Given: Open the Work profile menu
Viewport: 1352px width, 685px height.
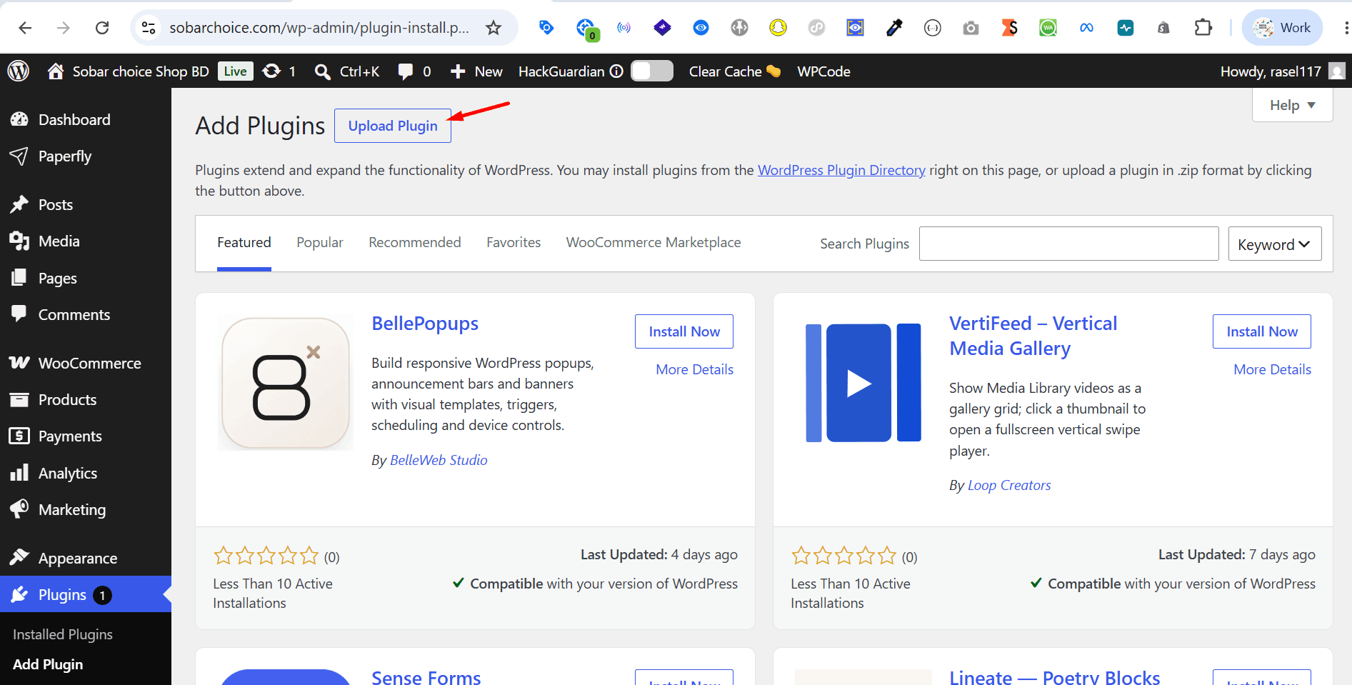Looking at the screenshot, I should [1283, 28].
